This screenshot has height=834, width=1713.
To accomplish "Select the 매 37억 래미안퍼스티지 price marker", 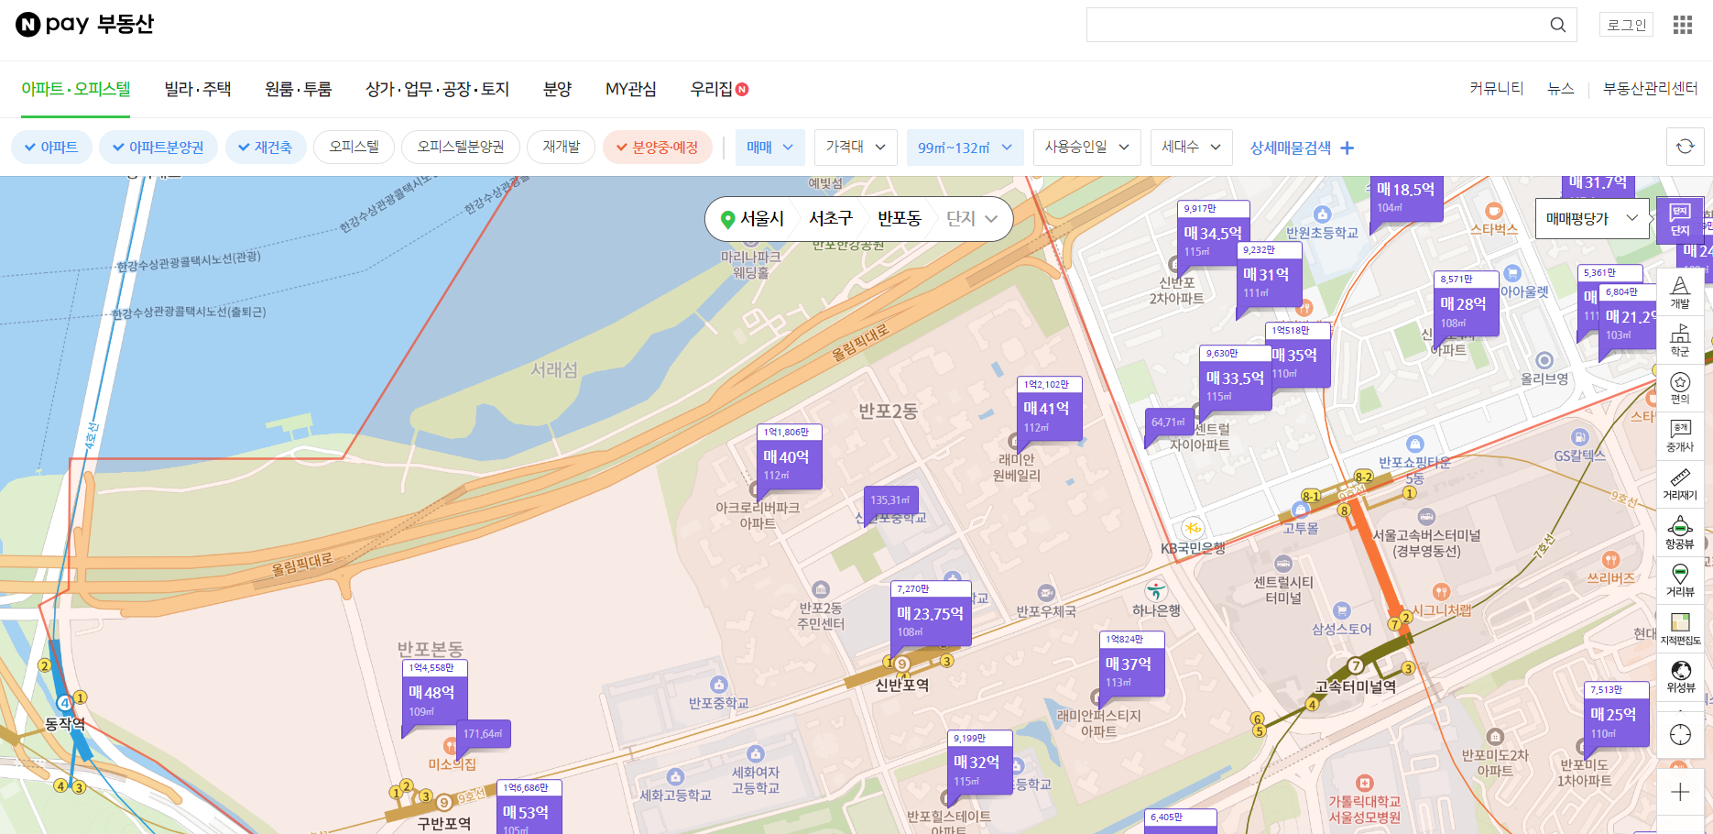I will 1131,664.
